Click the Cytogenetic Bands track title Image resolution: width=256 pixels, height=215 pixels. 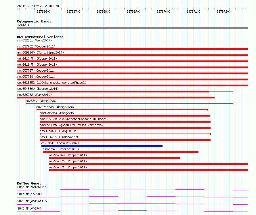(x=34, y=21)
